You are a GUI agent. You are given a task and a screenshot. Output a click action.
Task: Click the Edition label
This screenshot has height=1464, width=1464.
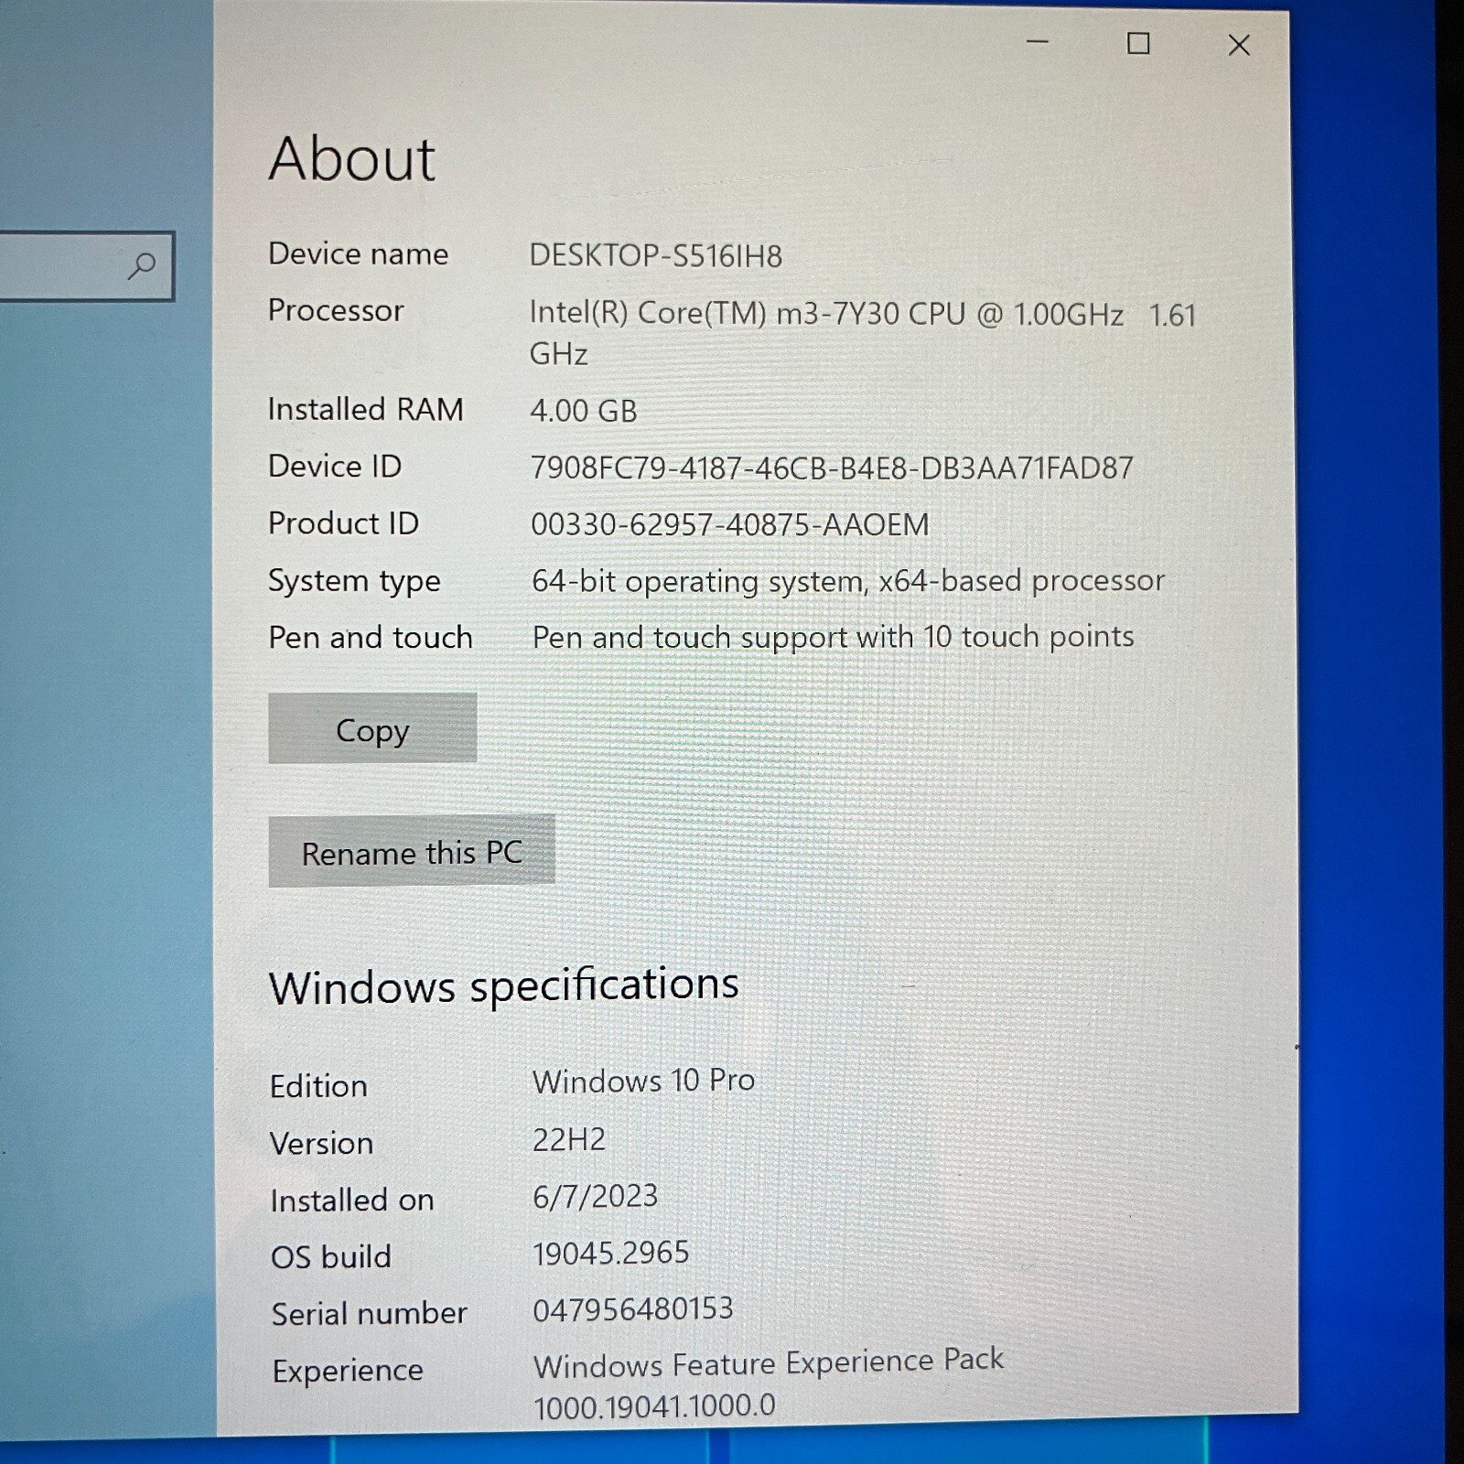(318, 1087)
